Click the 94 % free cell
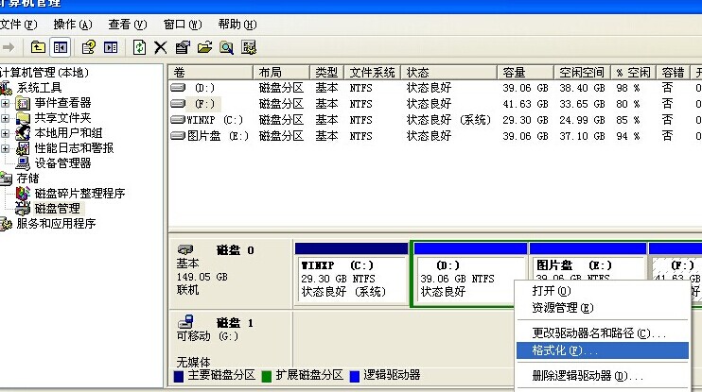 tap(627, 136)
